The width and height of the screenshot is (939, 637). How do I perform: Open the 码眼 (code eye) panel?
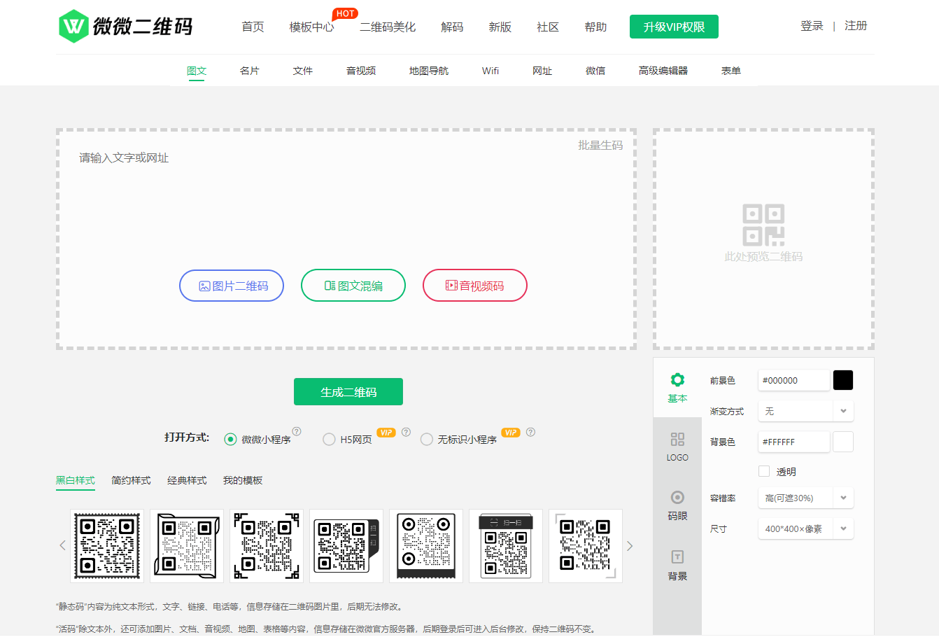pos(677,505)
